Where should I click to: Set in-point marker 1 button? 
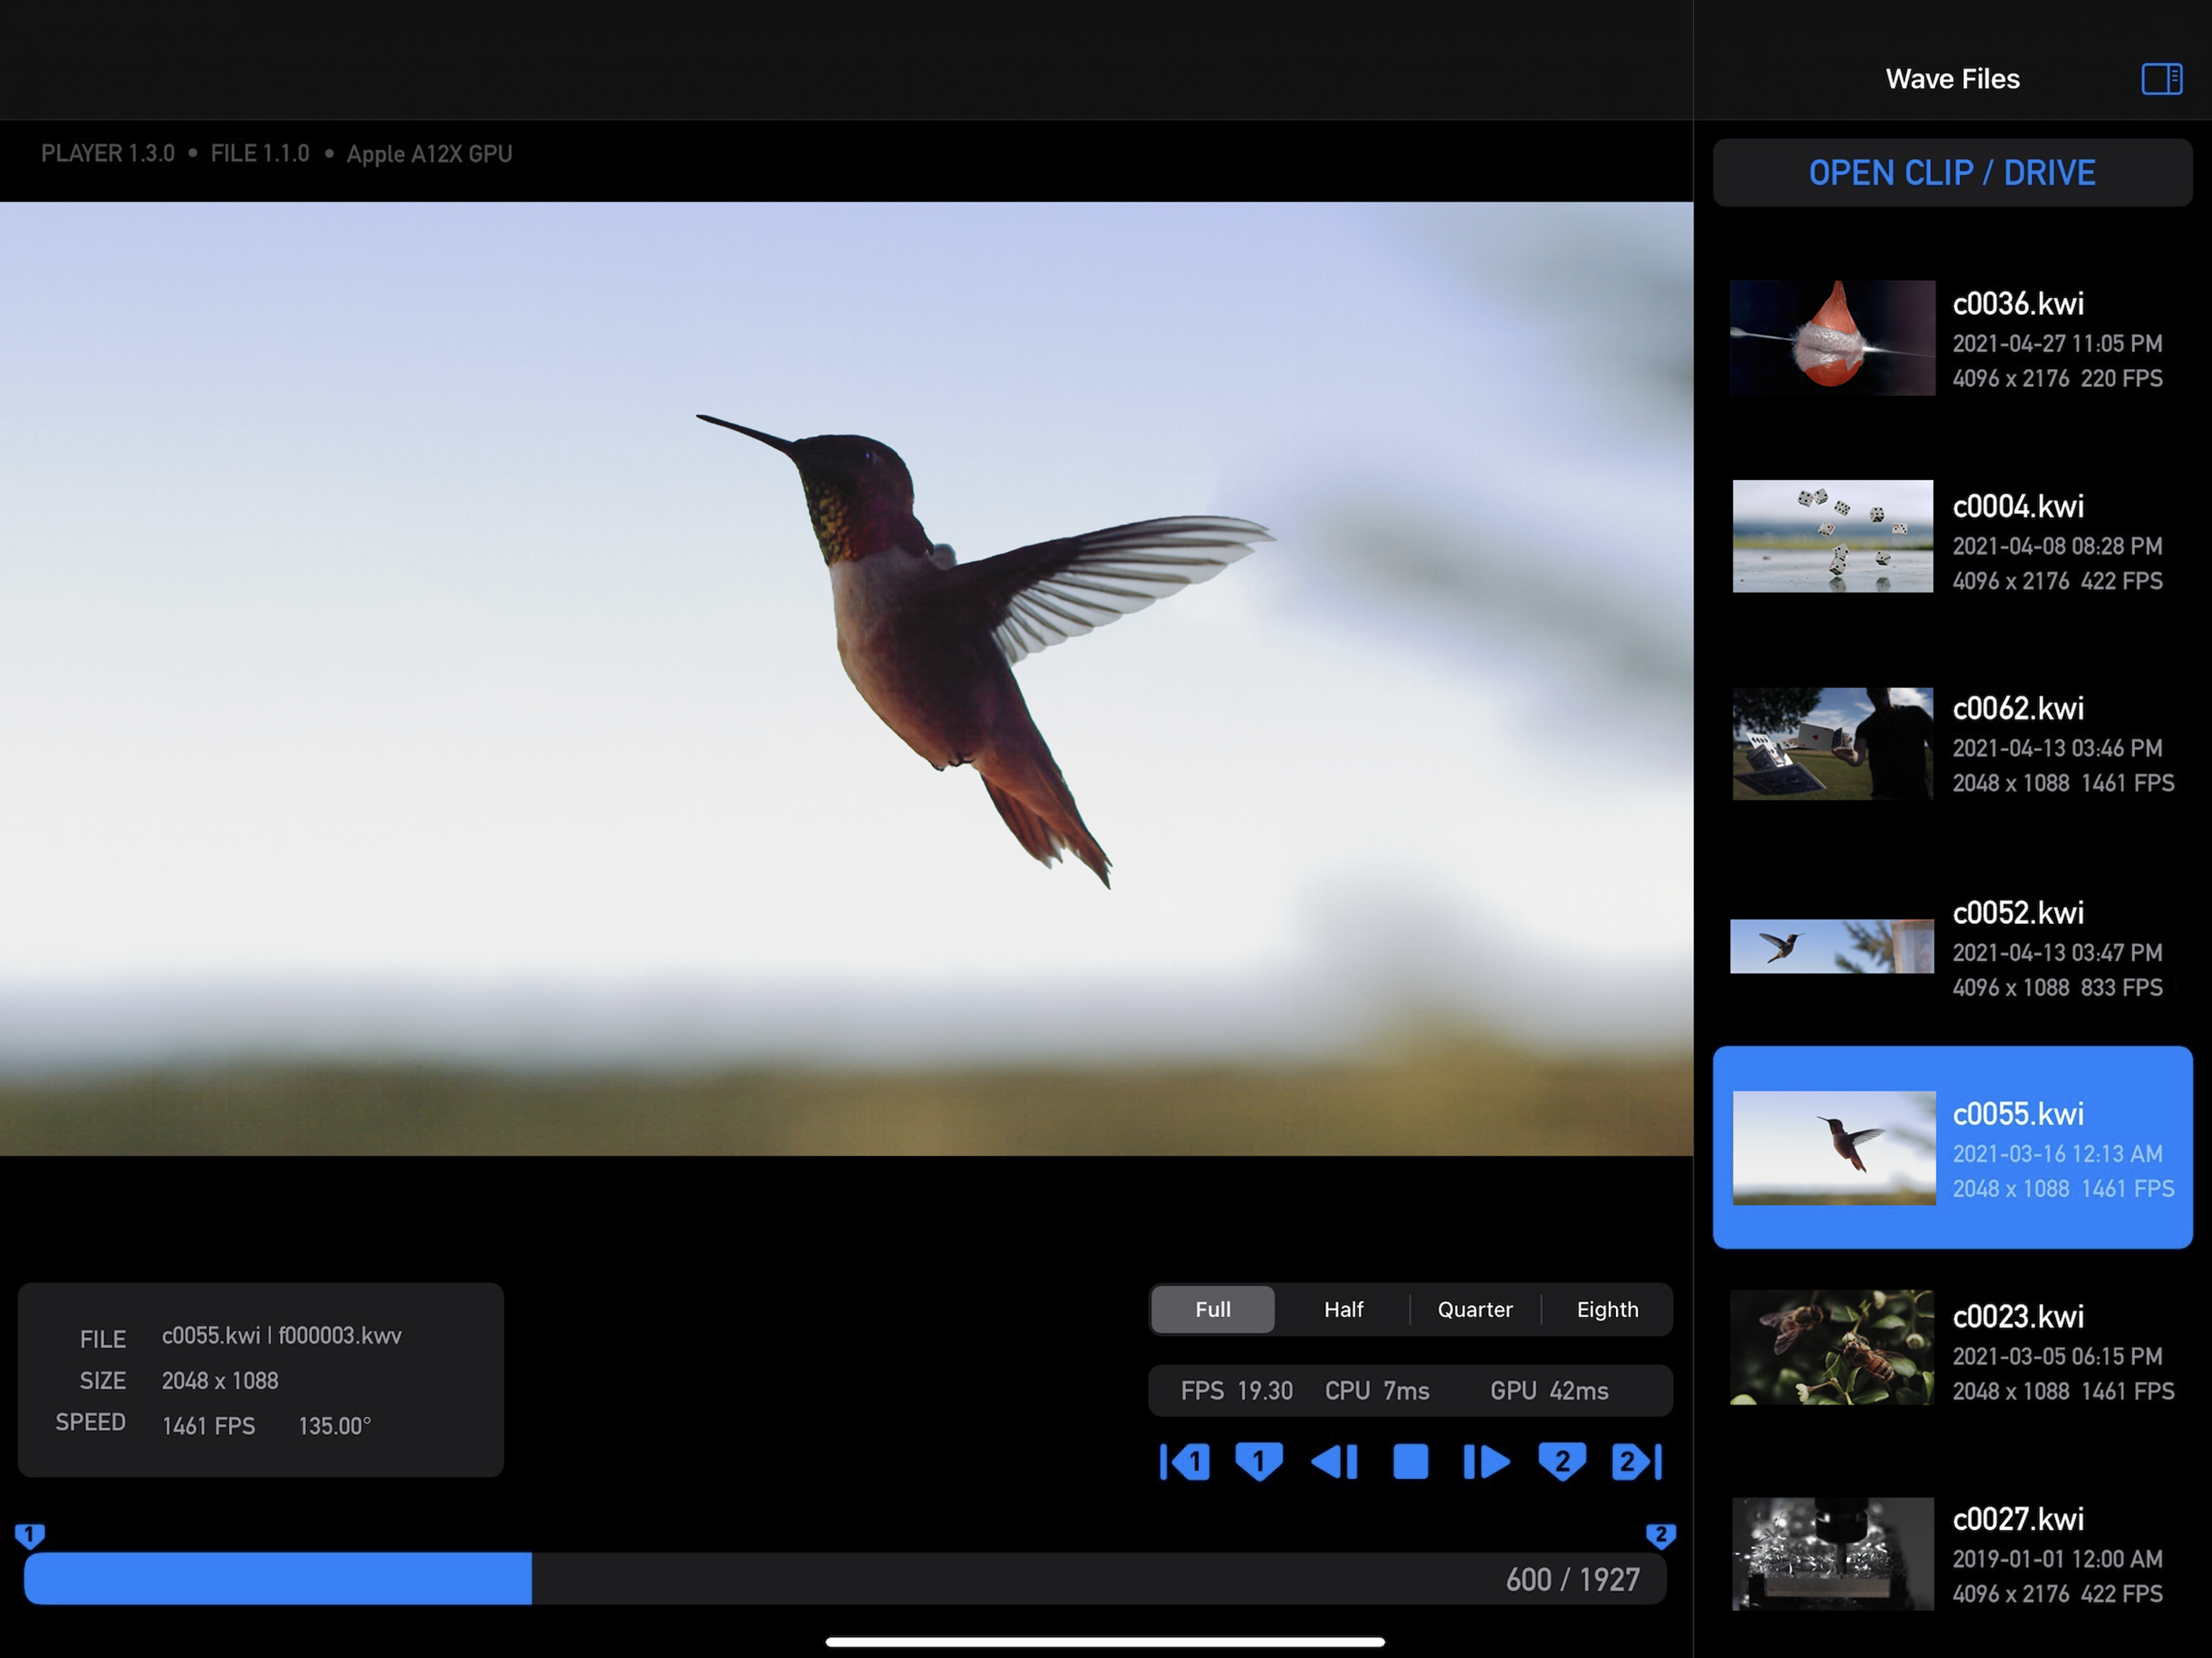[1259, 1462]
